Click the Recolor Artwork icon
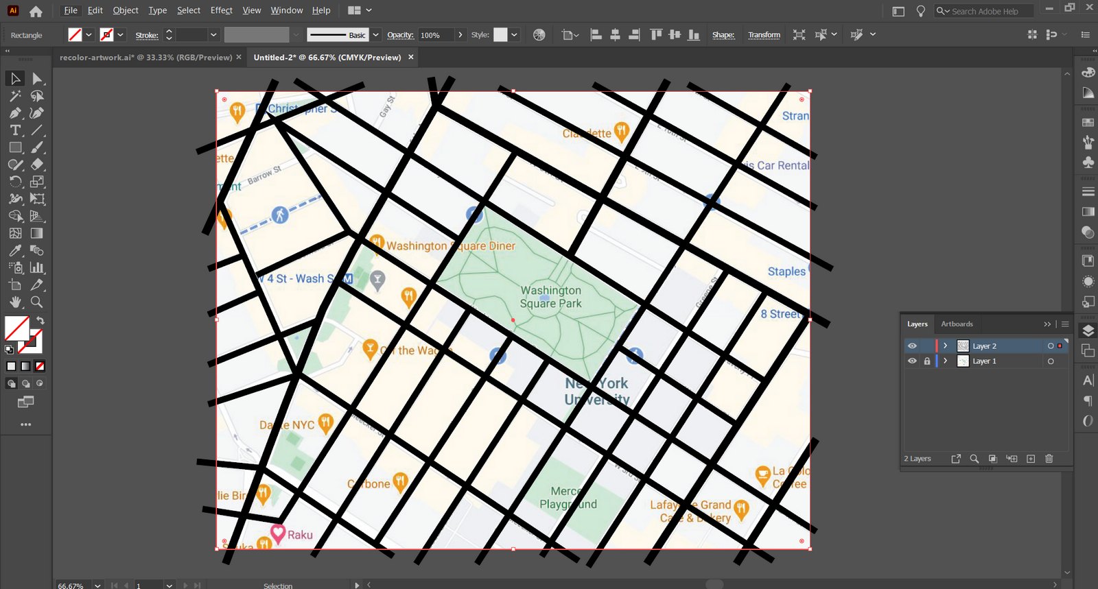The width and height of the screenshot is (1098, 589). coord(539,35)
